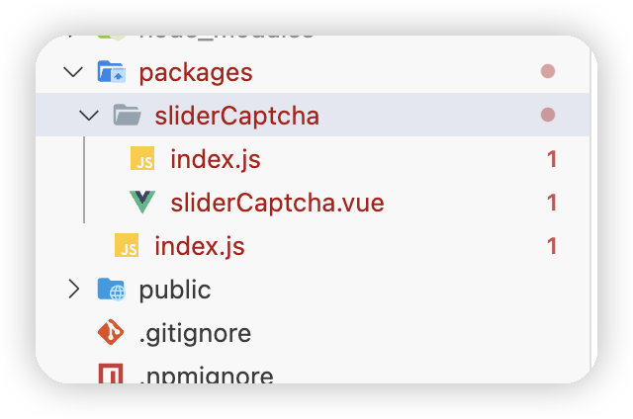Expand the public folder chevron
633x419 pixels.
[72, 290]
